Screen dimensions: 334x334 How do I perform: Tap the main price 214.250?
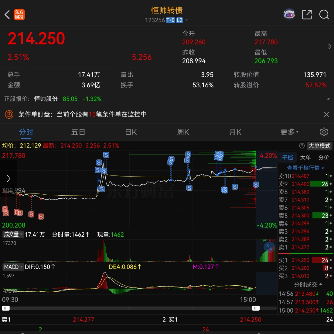(36, 39)
